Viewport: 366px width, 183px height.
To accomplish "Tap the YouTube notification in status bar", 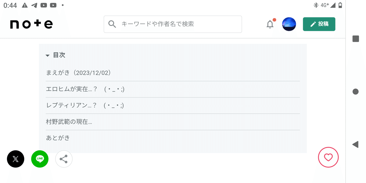I will tap(44, 5).
